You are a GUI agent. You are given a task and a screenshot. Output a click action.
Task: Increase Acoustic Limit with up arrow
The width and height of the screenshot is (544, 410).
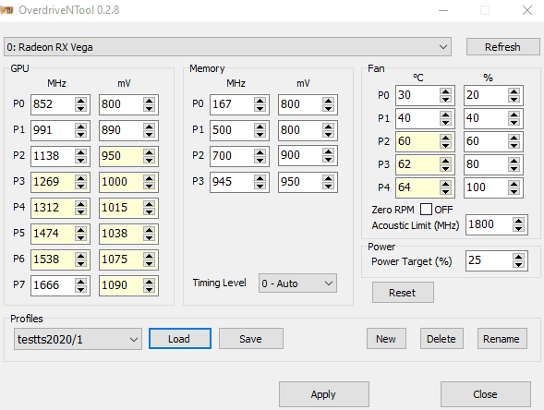click(x=518, y=221)
